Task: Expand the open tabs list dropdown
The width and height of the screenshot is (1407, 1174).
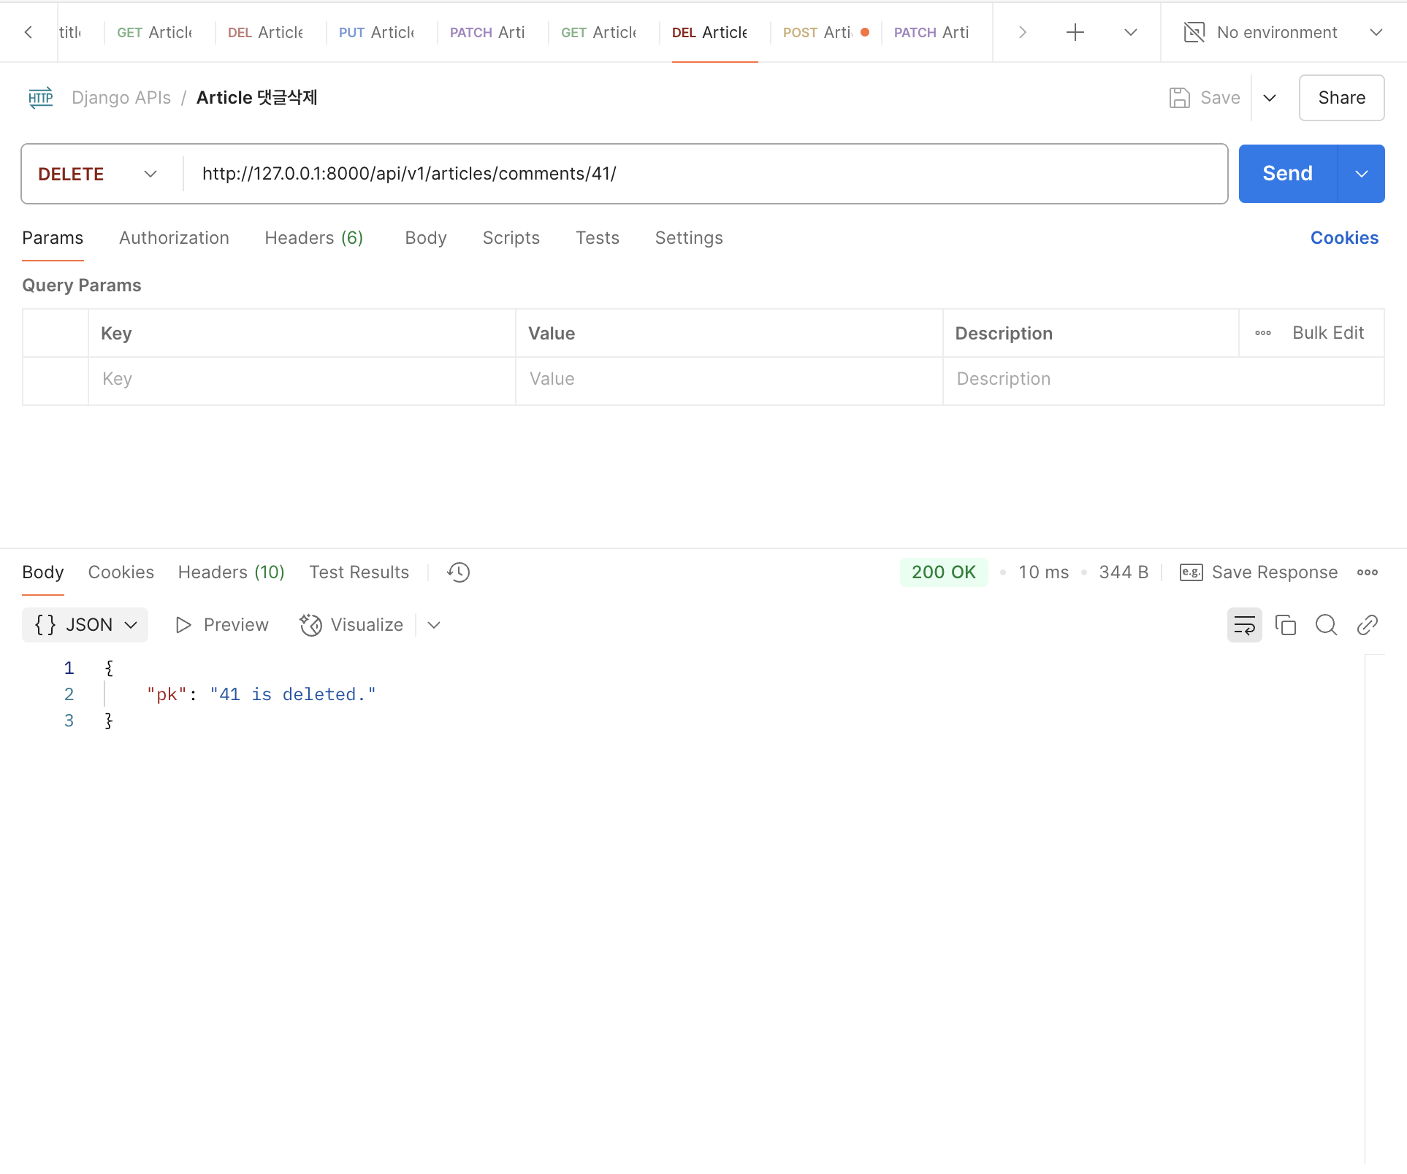Action: click(x=1130, y=32)
